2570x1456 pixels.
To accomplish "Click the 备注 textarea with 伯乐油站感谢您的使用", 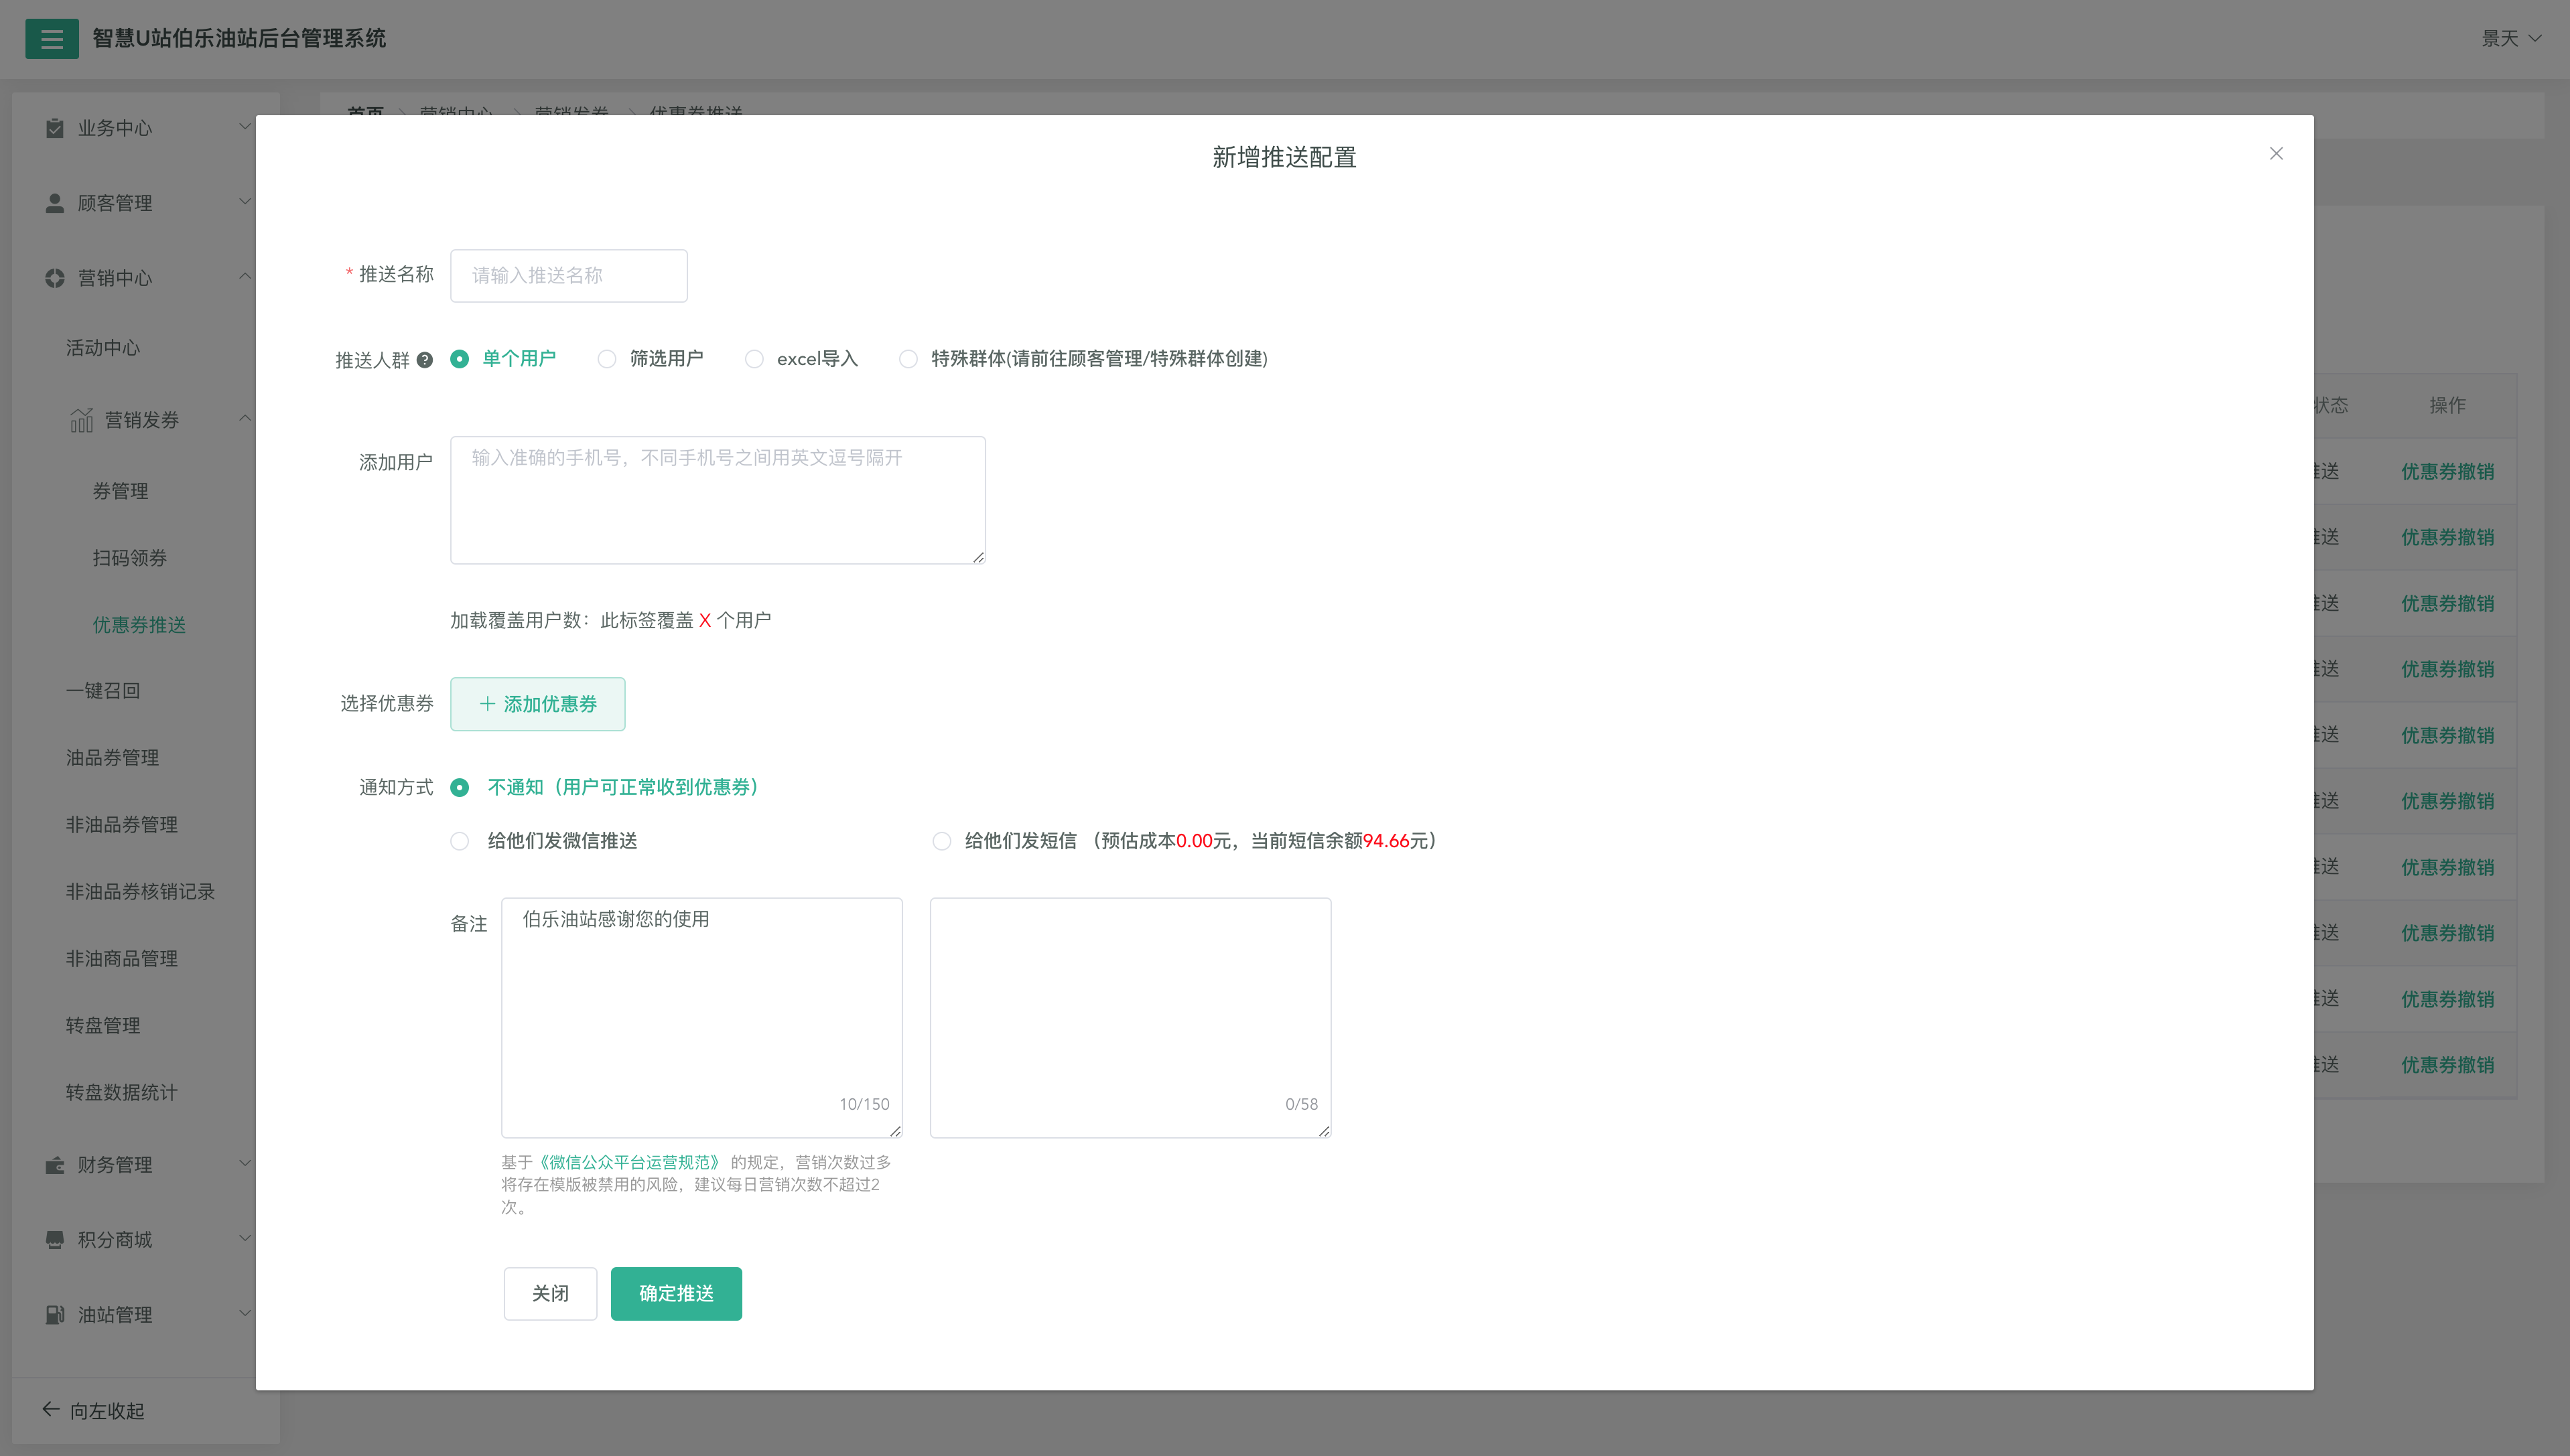I will 701,1018.
